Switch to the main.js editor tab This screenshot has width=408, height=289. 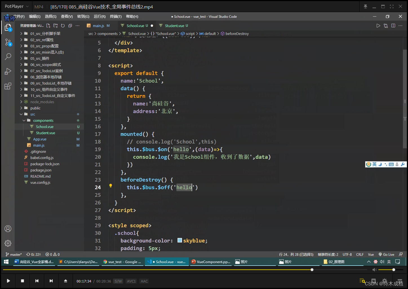click(x=98, y=26)
